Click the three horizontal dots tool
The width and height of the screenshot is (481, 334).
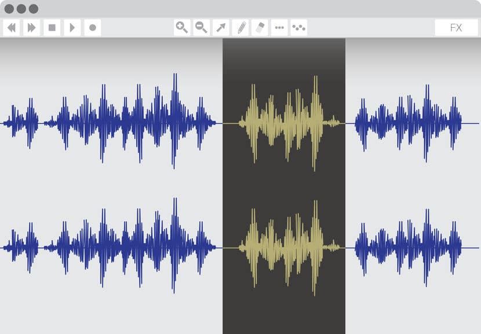point(279,28)
